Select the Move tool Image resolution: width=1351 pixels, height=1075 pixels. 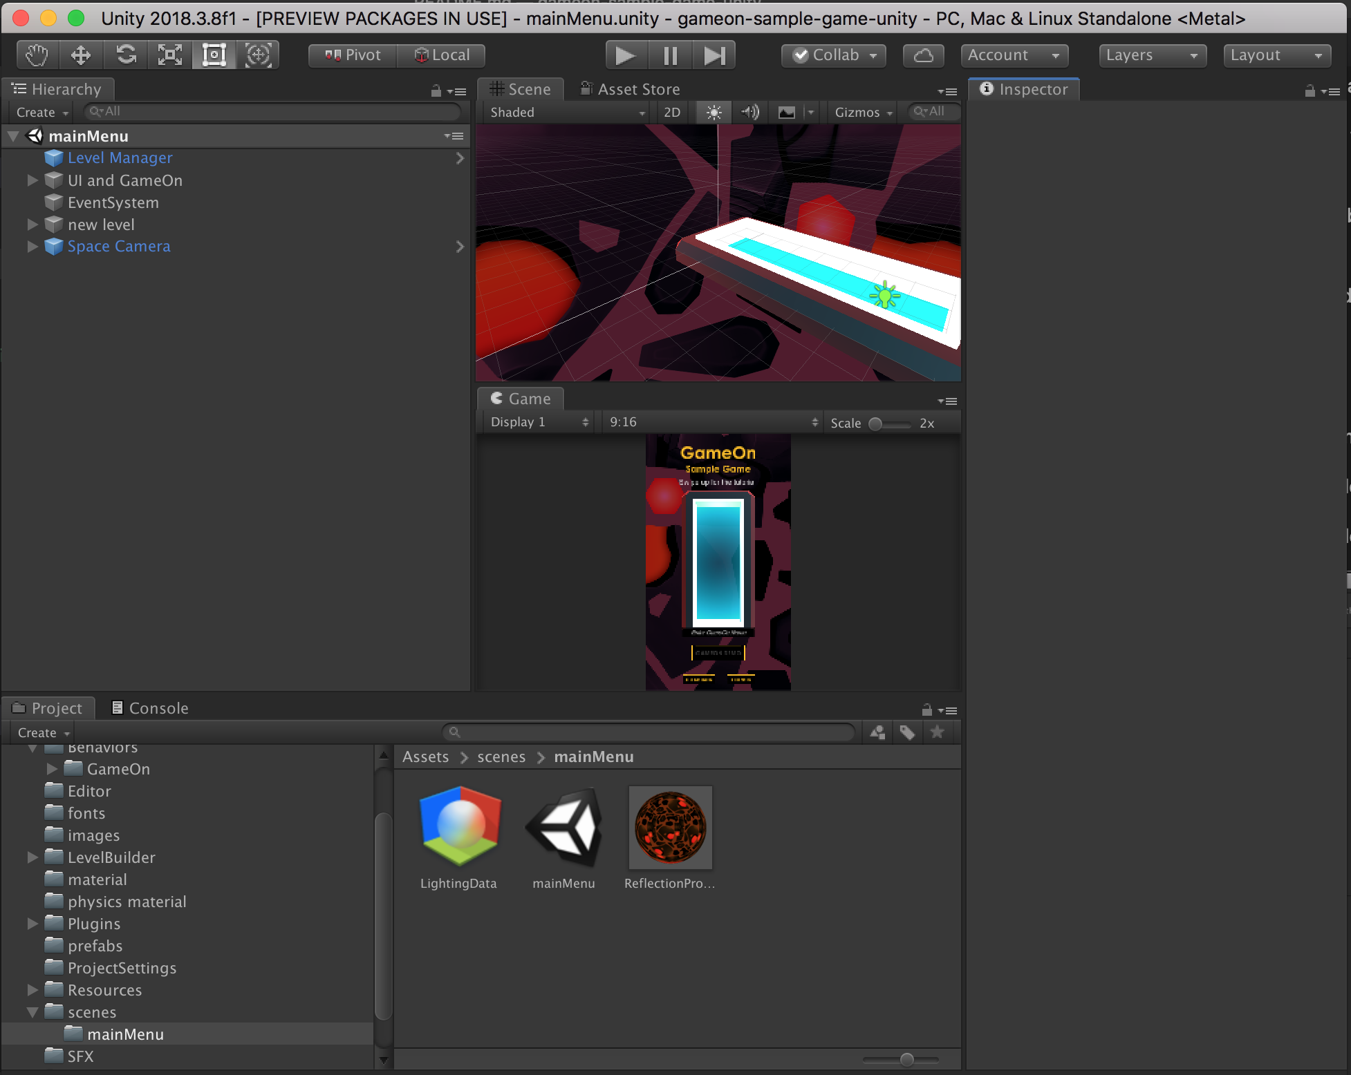click(81, 55)
